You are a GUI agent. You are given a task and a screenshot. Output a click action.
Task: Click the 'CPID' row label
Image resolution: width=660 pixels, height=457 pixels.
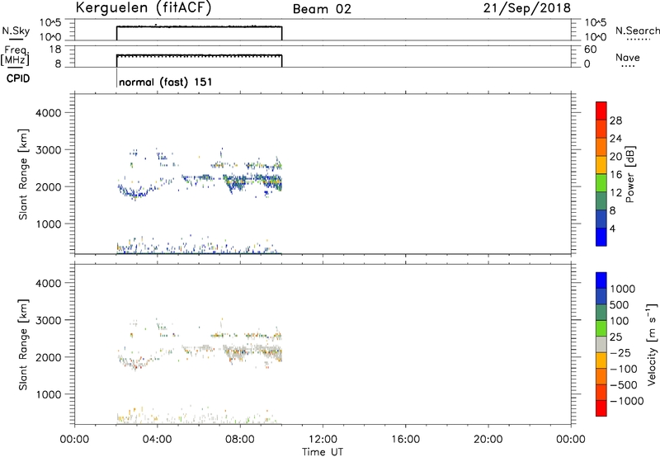coord(18,78)
